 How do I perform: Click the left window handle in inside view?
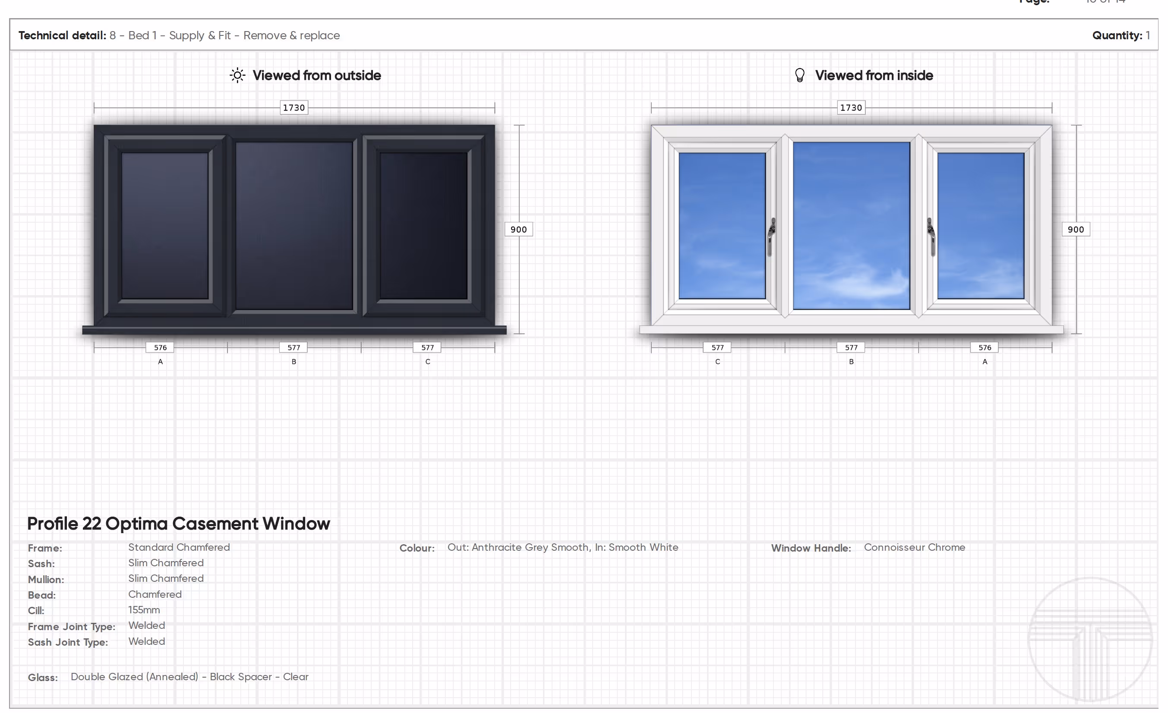point(771,237)
